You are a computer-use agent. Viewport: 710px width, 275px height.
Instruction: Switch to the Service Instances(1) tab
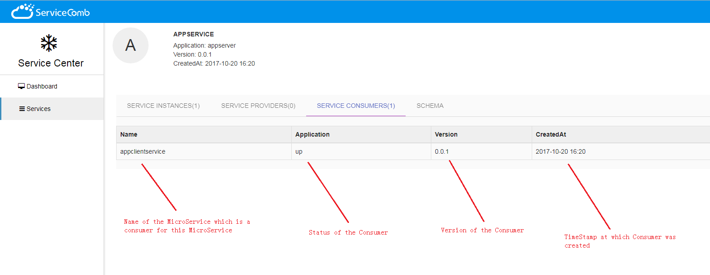tap(163, 106)
